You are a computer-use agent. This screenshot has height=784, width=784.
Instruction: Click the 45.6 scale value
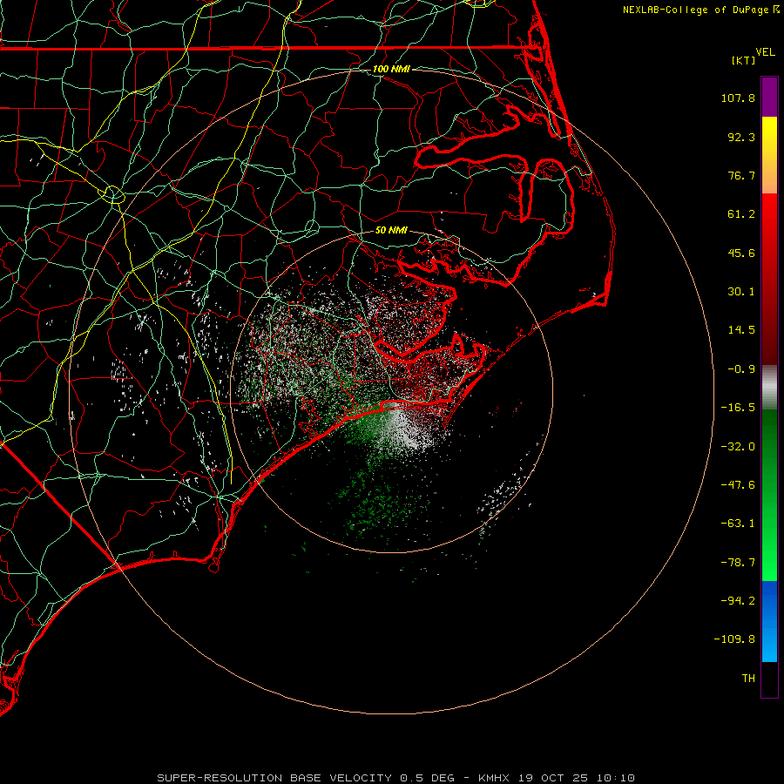click(741, 253)
